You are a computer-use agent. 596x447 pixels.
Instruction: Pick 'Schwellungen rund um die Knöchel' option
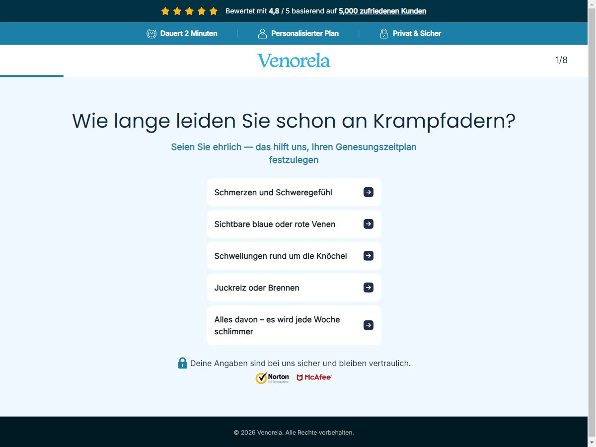294,256
